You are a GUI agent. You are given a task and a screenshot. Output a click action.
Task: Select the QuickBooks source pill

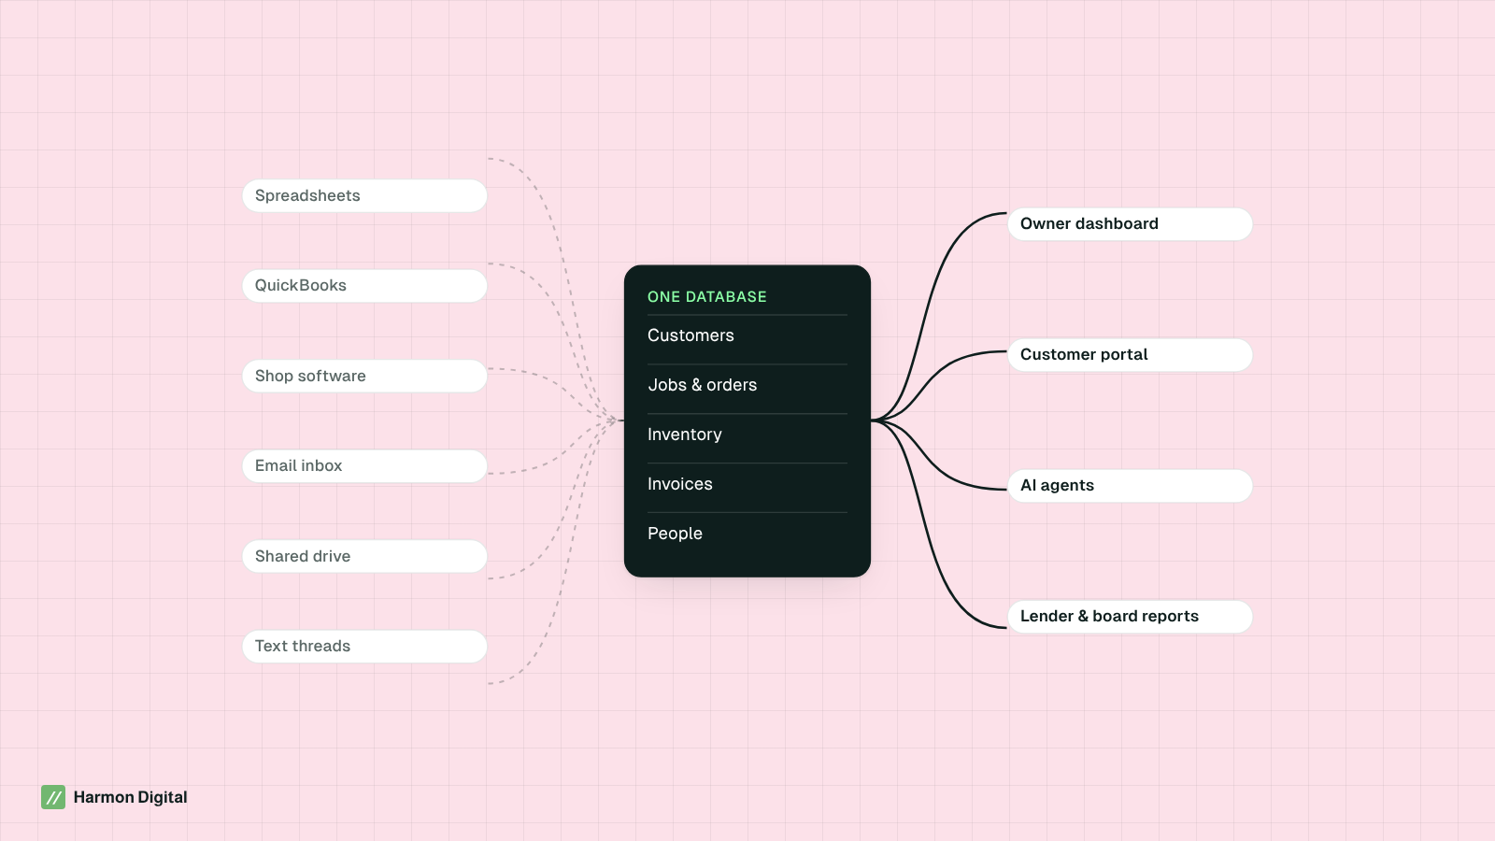pos(364,286)
